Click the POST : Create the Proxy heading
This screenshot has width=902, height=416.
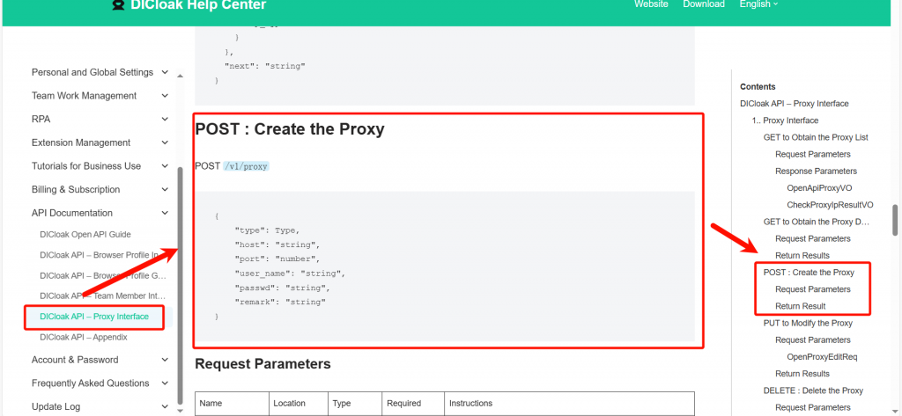pos(289,129)
